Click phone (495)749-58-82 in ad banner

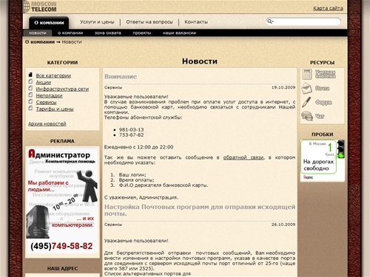[x=61, y=246]
